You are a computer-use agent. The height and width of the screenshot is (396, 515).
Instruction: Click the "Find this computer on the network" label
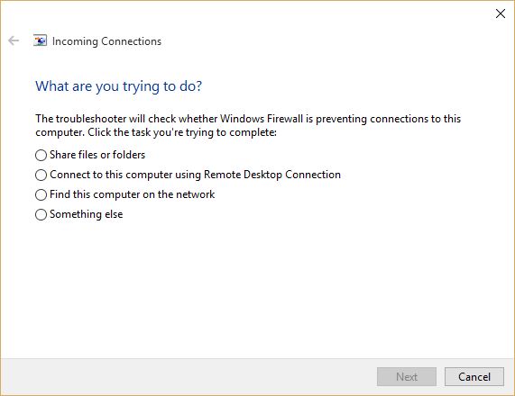pyautogui.click(x=132, y=194)
